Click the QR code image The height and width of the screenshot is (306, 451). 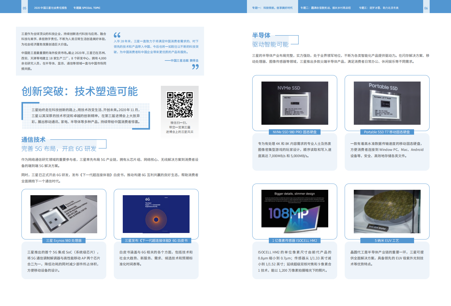180,105
